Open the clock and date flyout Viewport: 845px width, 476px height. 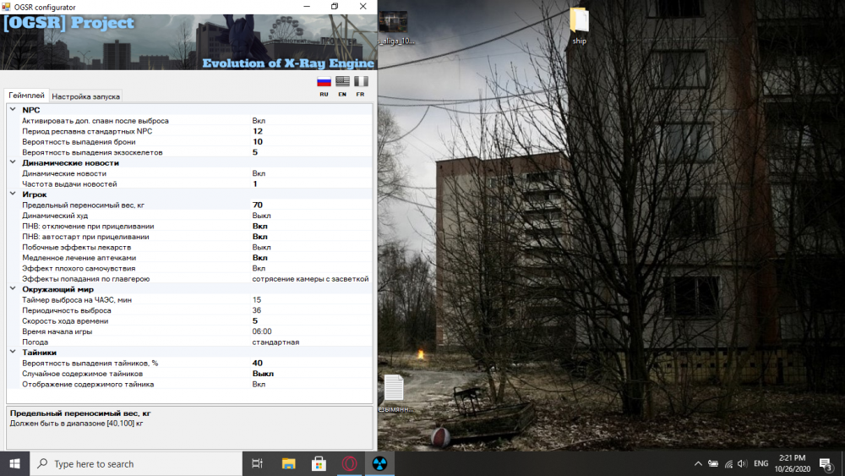[793, 463]
